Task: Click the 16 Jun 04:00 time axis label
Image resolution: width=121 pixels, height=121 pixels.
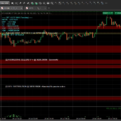Action: click(49, 119)
